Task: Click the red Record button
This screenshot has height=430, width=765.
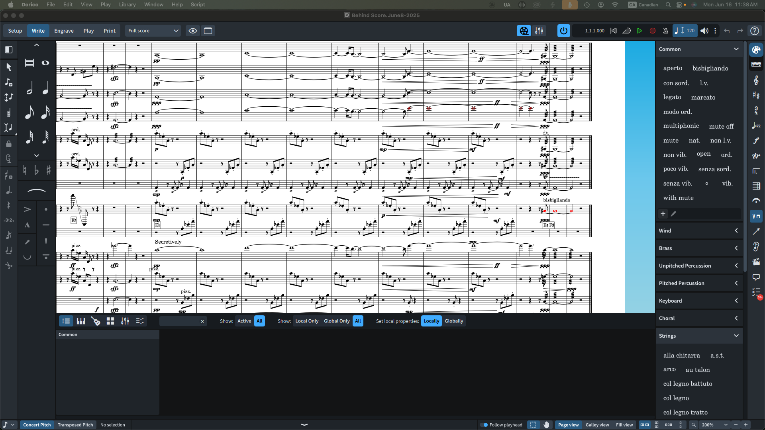Action: [653, 31]
